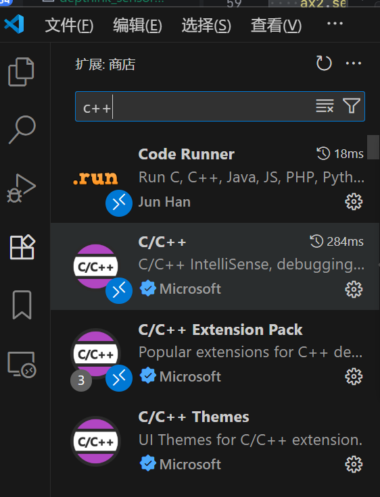Image resolution: width=380 pixels, height=497 pixels.
Task: Open the Bookmarks view in activity bar
Action: coord(22,305)
